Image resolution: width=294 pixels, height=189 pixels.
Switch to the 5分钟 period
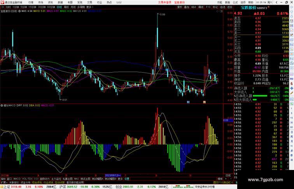pyautogui.click(x=24, y=7)
